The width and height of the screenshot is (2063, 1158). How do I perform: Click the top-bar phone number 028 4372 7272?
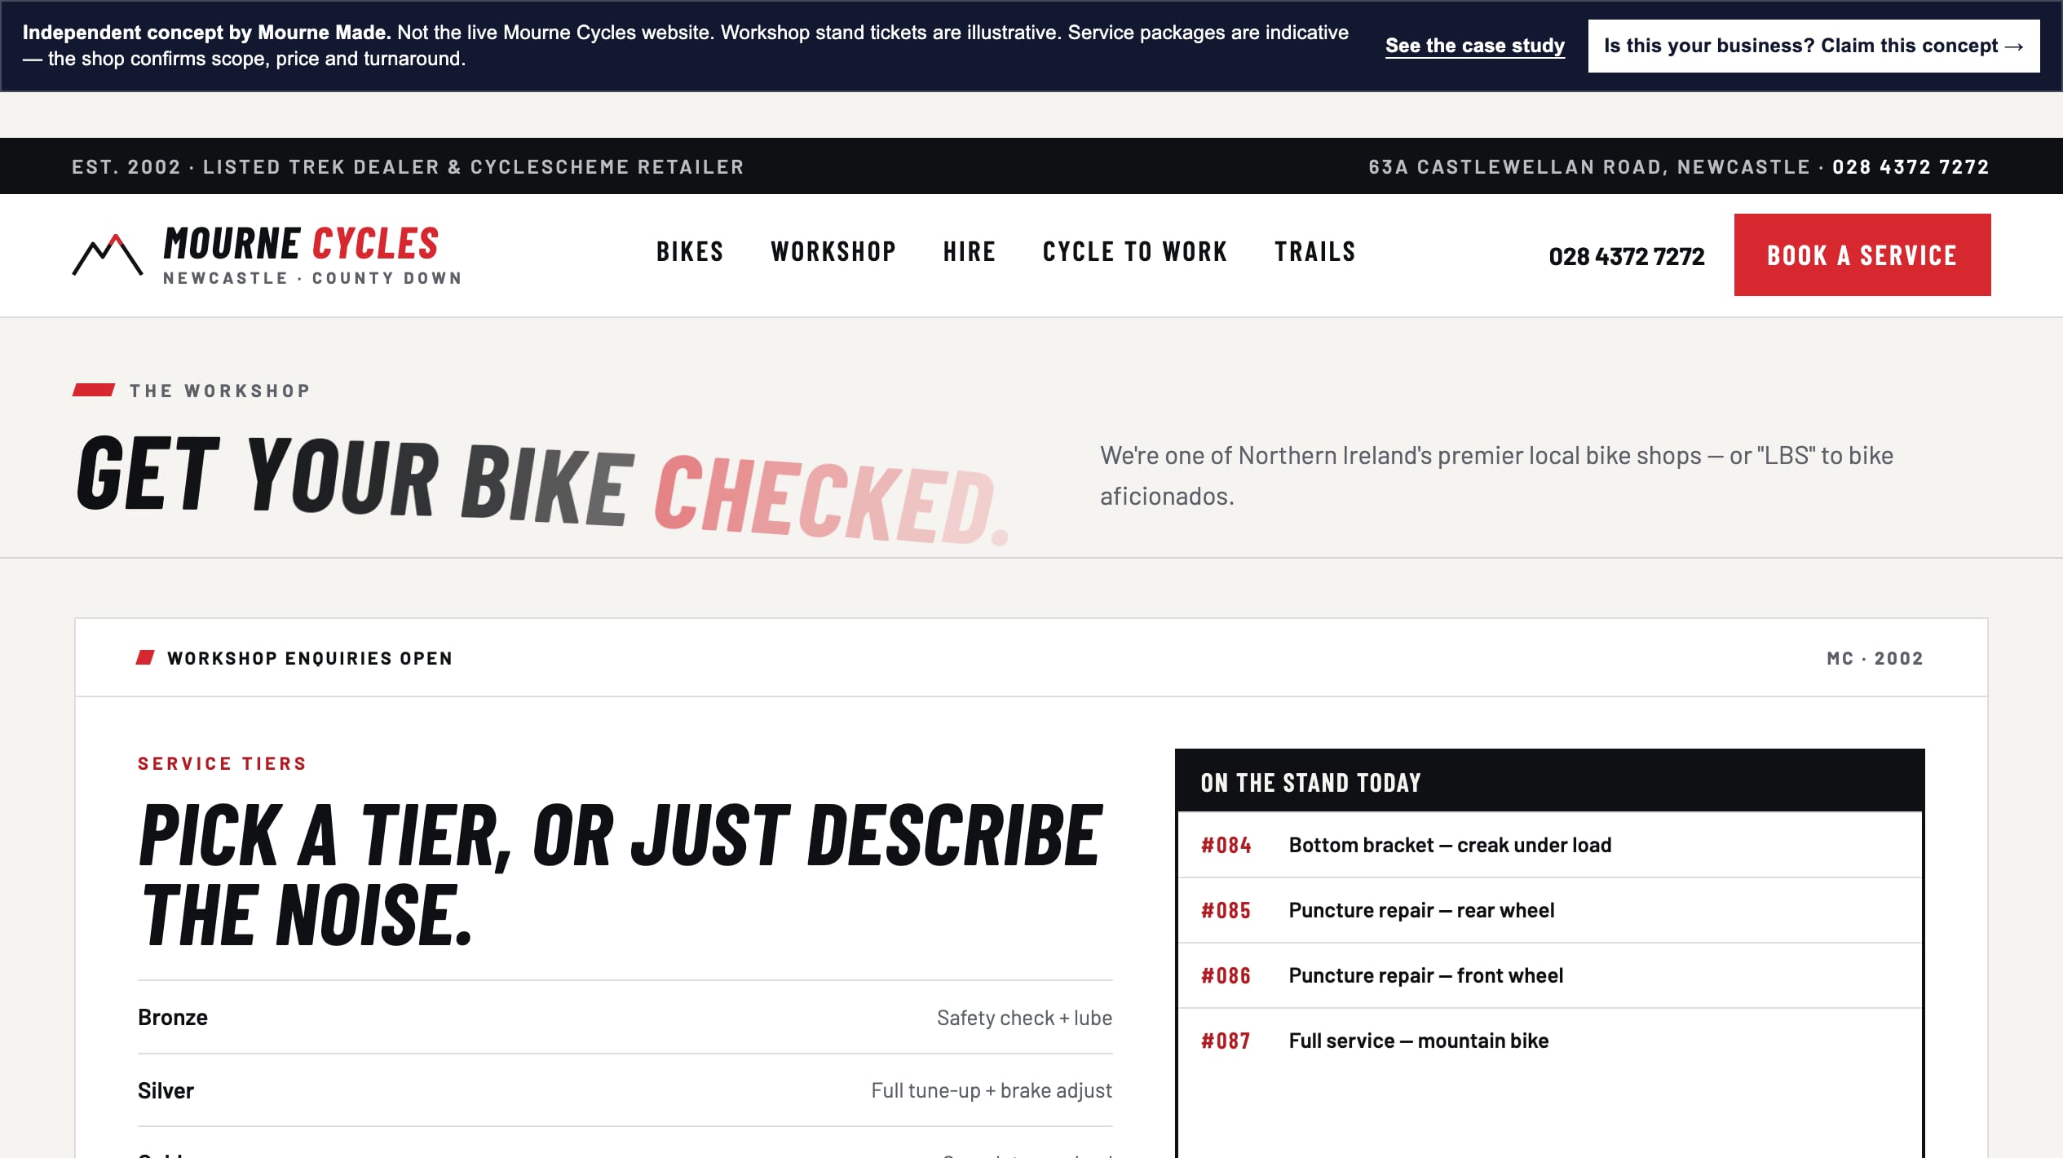[1911, 167]
